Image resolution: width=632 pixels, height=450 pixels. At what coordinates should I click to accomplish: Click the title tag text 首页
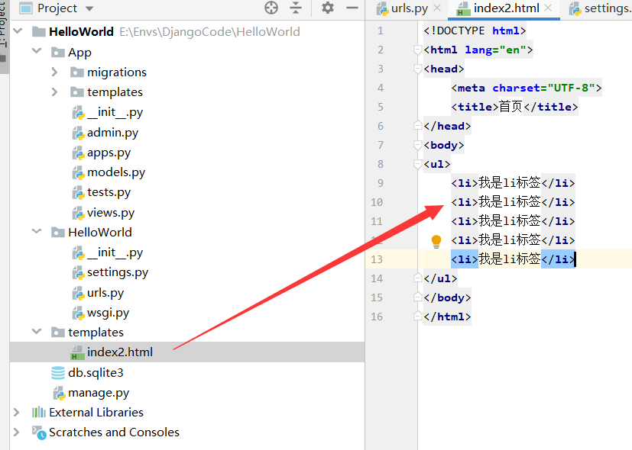(510, 107)
